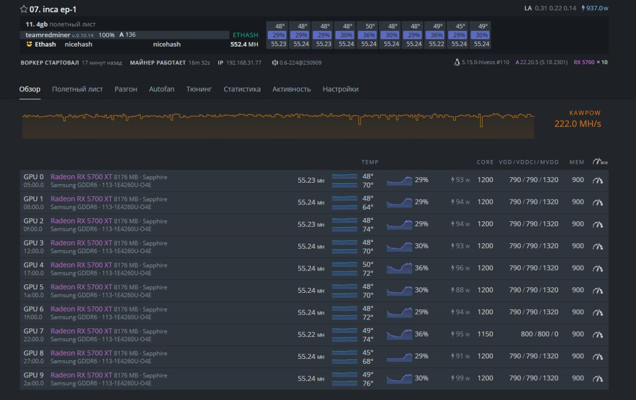The width and height of the screenshot is (636, 400).
Task: Open overclock settings for GPU 6 row
Action: coord(597,312)
